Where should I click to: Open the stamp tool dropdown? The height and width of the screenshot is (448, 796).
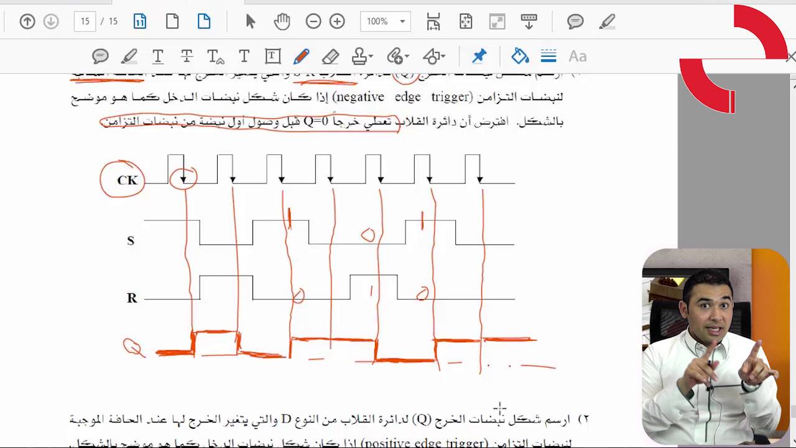point(362,57)
